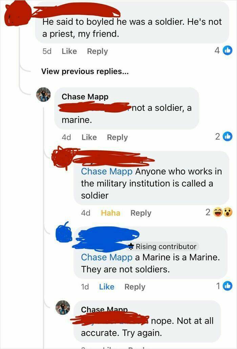The height and width of the screenshot is (349, 237).
Task: Reply to the 4d 'not a soldier, a marine' comment
Action: (117, 137)
